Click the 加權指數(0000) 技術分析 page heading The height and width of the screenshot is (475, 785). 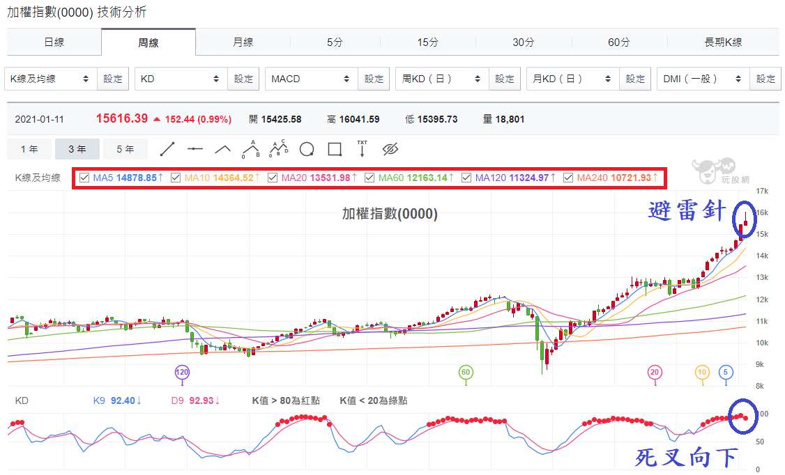pyautogui.click(x=77, y=12)
